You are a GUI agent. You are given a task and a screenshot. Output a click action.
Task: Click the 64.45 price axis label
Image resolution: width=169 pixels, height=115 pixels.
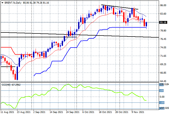coord(163,81)
